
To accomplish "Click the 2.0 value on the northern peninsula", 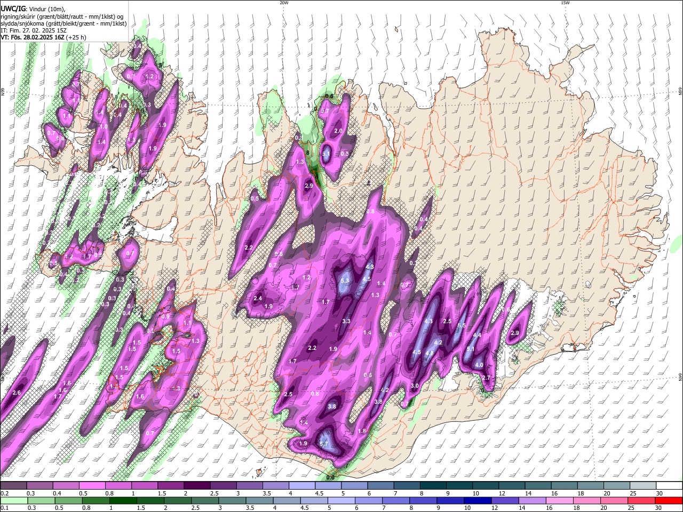I will point(338,131).
